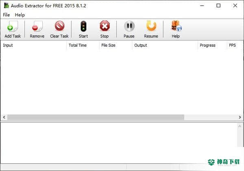This screenshot has width=244, height=171.
Task: Click the Progress column header
Action: pos(212,45)
